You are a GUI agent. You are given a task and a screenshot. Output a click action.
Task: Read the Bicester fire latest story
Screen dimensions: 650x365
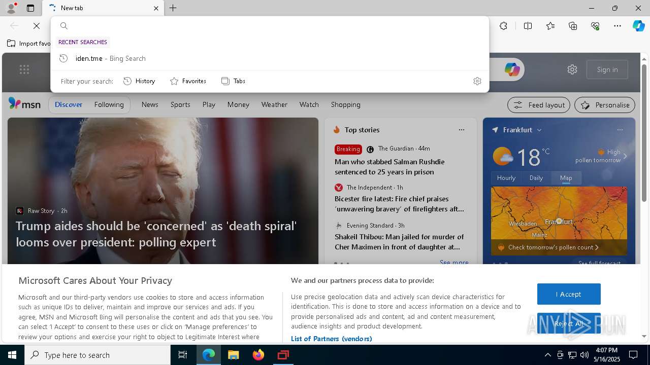pos(399,204)
